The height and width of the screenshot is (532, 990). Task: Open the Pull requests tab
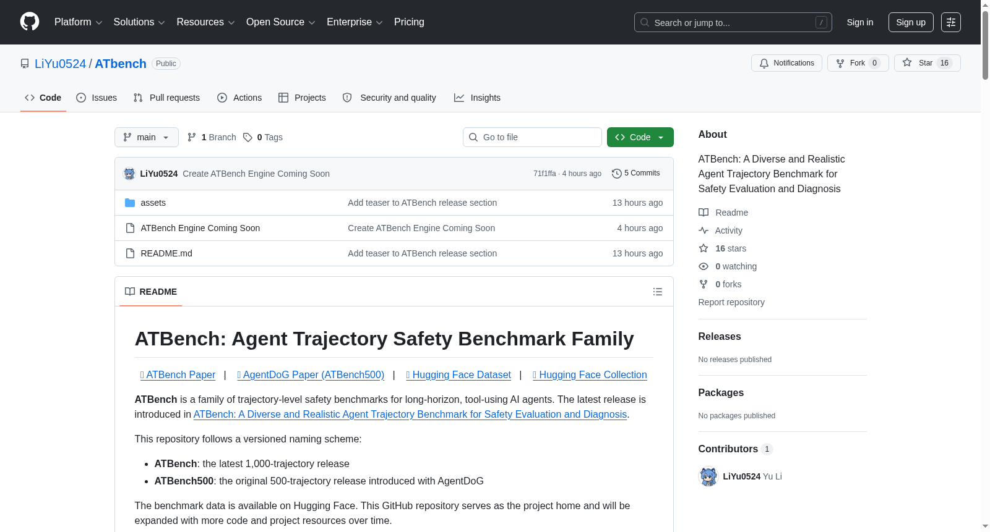166,98
